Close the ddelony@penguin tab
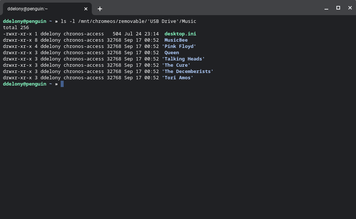The height and width of the screenshot is (219, 356). click(x=86, y=9)
